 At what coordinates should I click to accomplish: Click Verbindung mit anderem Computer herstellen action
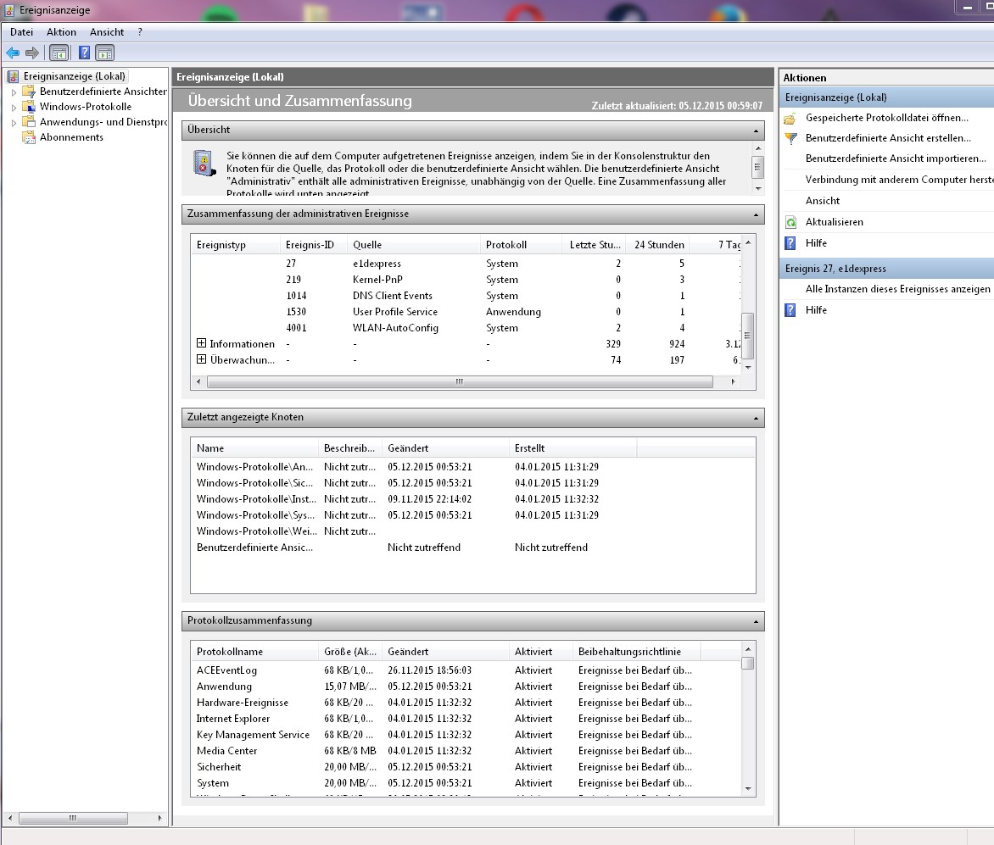pos(900,180)
